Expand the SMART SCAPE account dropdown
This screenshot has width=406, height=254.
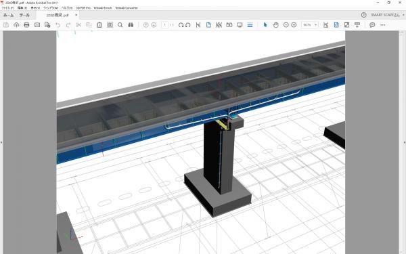click(403, 15)
